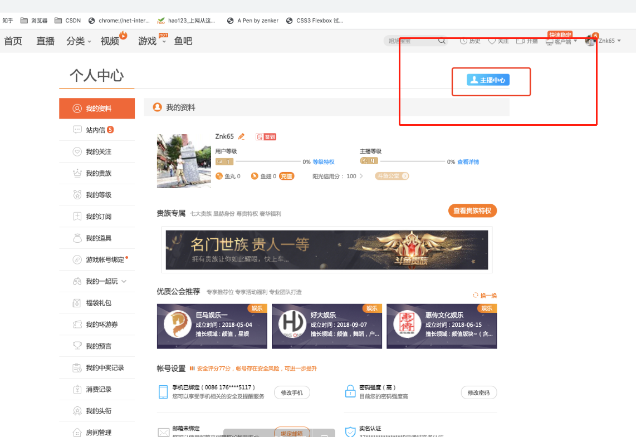Click the pencil edit icon beside Znk65

241,136
